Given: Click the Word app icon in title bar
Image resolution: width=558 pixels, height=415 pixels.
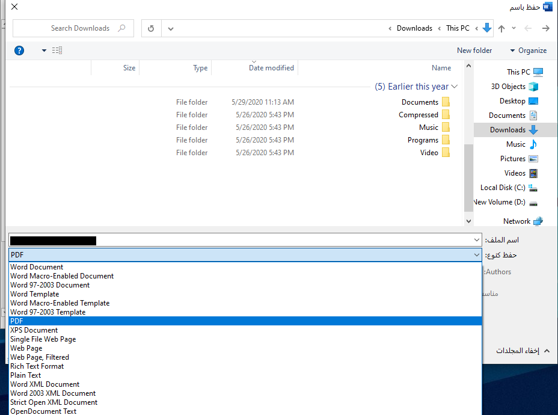Looking at the screenshot, I should [548, 7].
